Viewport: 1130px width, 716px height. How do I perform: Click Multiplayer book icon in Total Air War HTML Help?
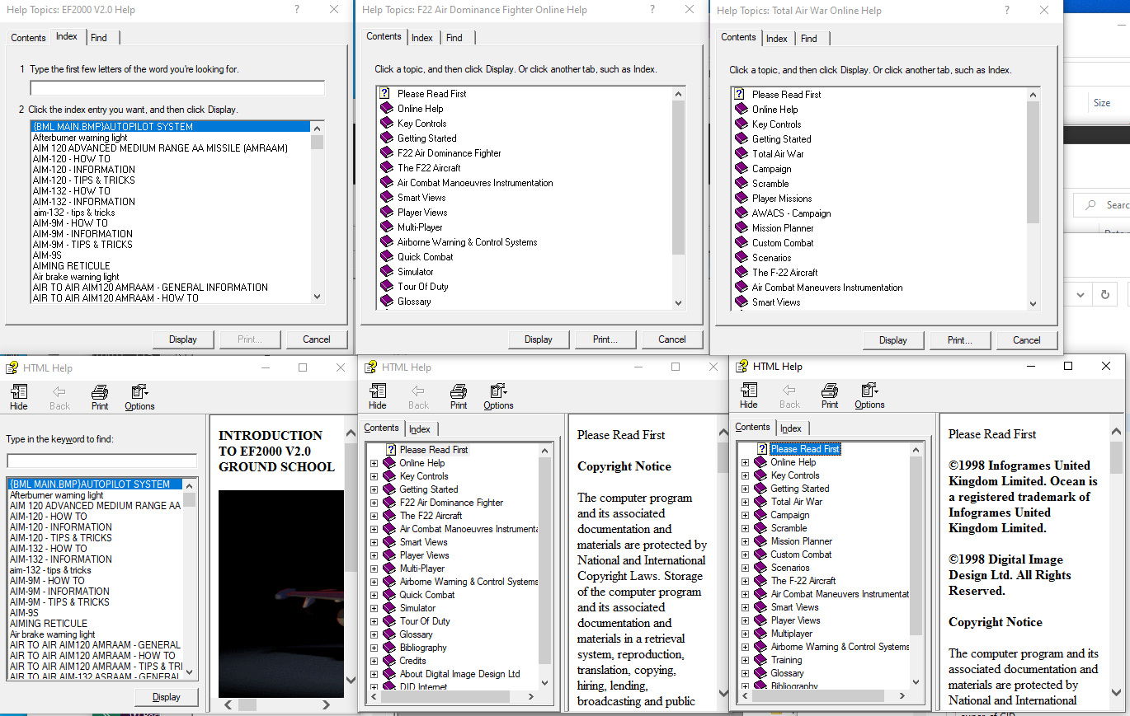(x=761, y=633)
